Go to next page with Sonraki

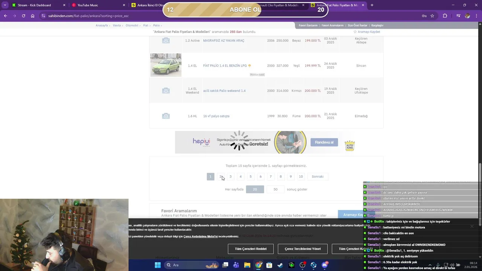(317, 177)
